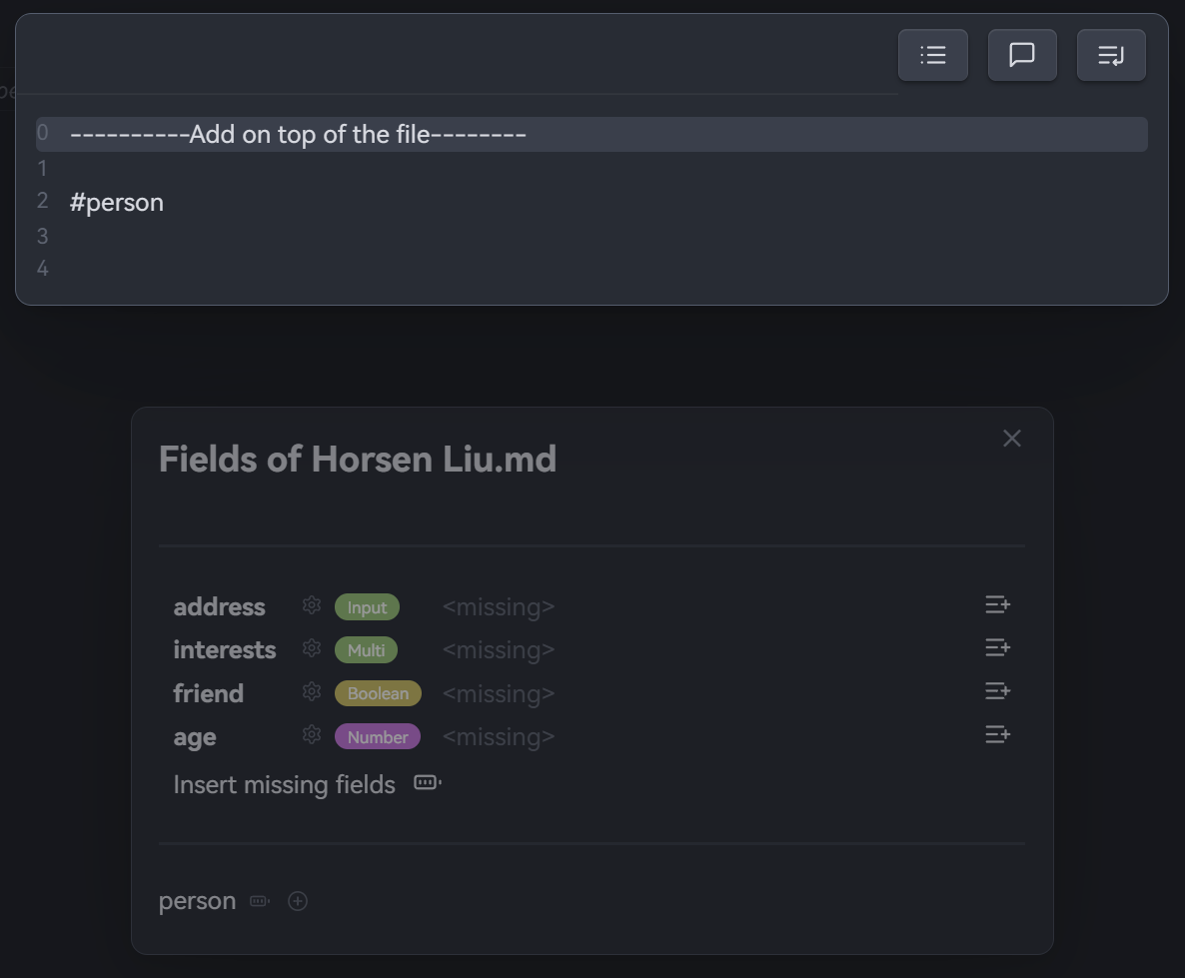Click the Boolean type badge for friend

(x=378, y=693)
